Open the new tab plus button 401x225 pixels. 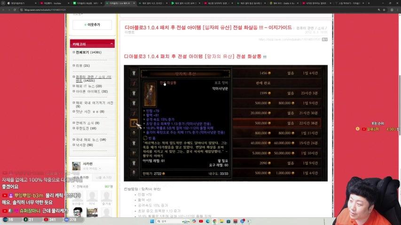pos(369,3)
